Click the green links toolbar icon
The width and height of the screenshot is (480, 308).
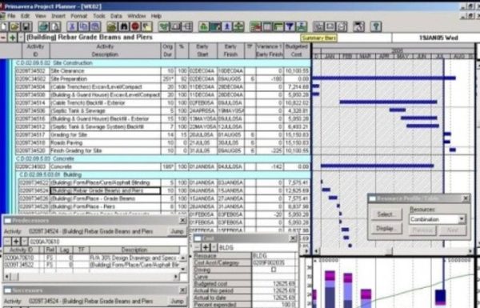pyautogui.click(x=164, y=26)
